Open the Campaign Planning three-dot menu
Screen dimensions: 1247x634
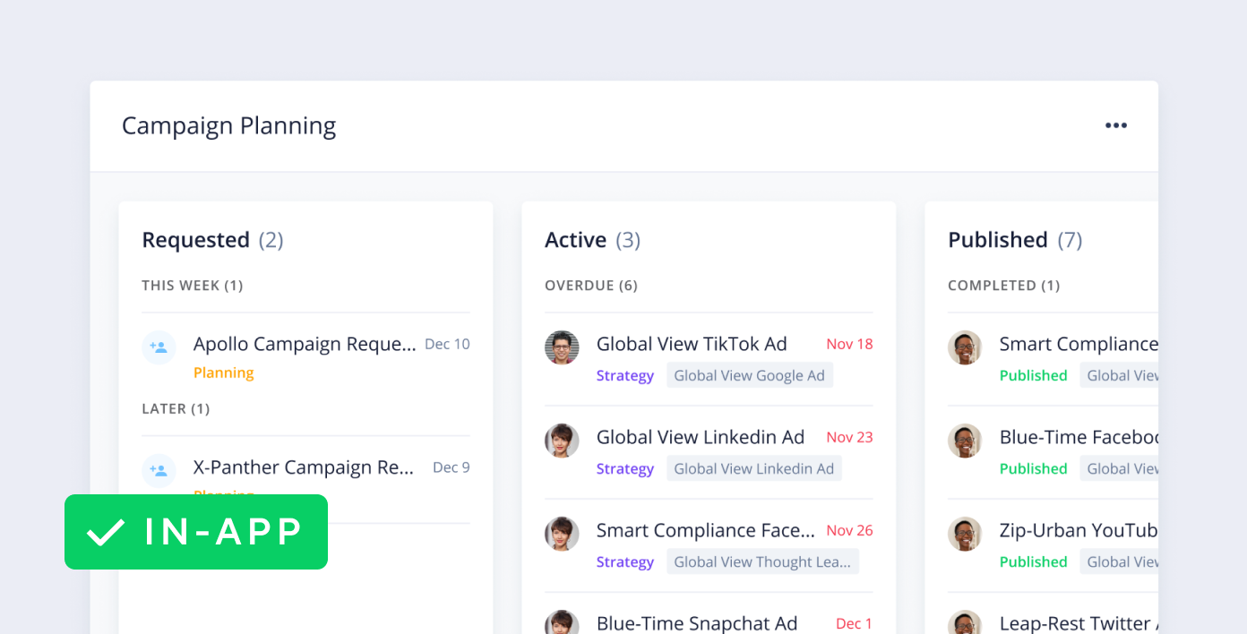(1115, 125)
